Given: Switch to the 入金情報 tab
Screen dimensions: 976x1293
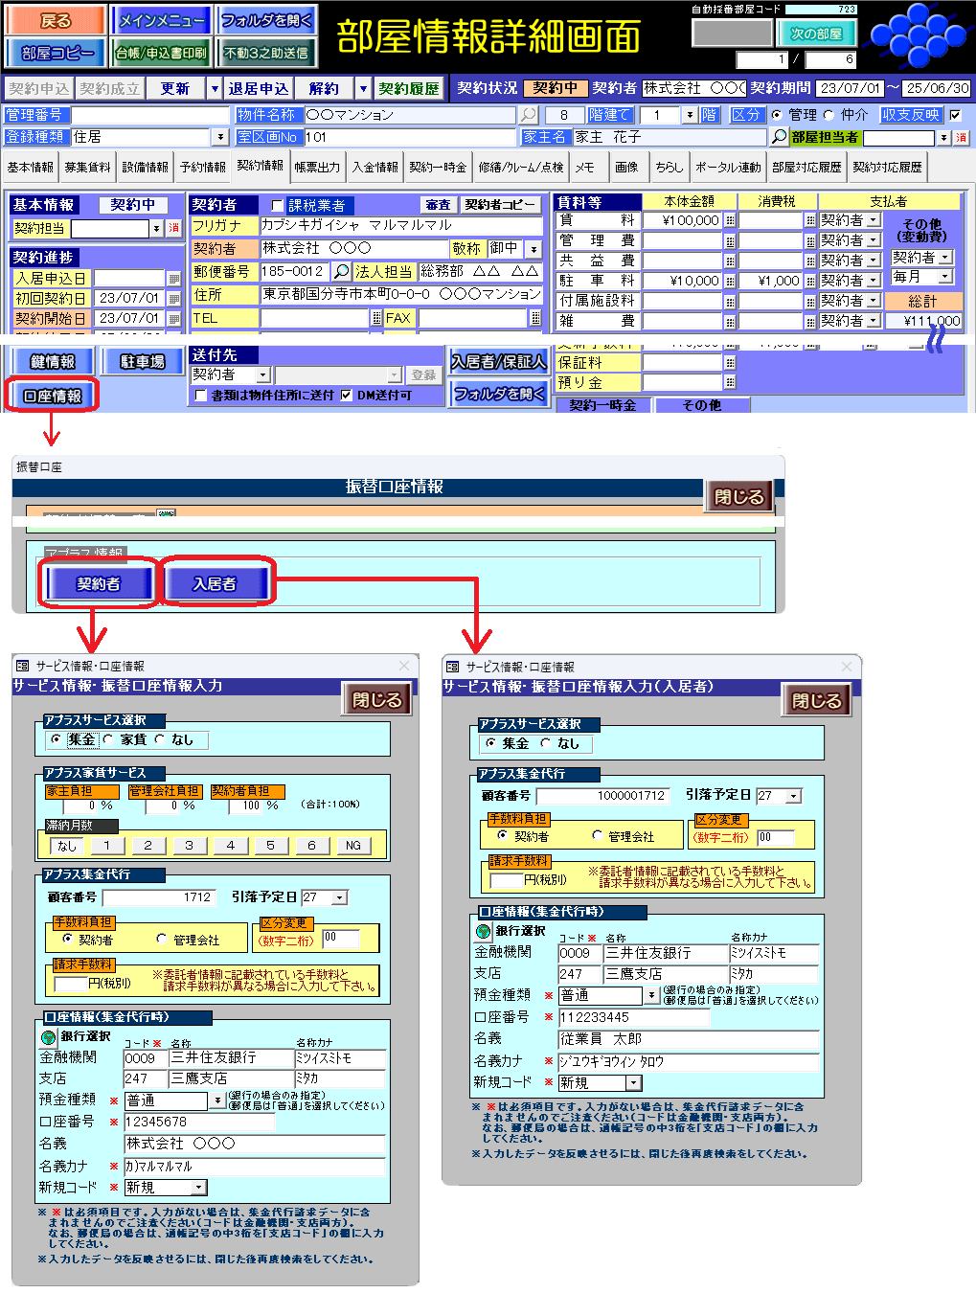Looking at the screenshot, I should pos(375,168).
